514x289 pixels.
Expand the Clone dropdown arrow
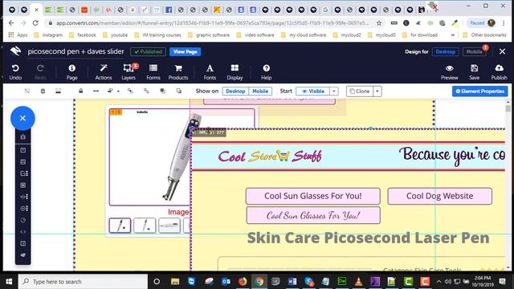point(377,91)
